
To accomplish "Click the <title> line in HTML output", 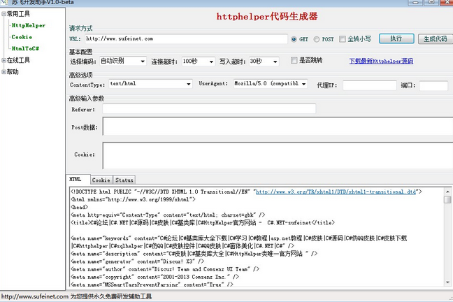I will tap(203, 223).
